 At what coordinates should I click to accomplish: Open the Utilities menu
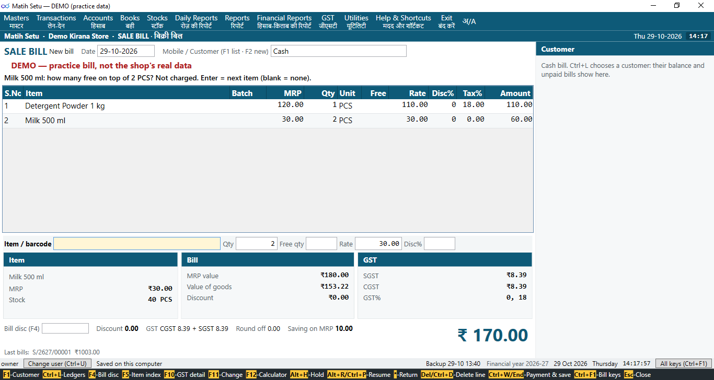pos(356,21)
